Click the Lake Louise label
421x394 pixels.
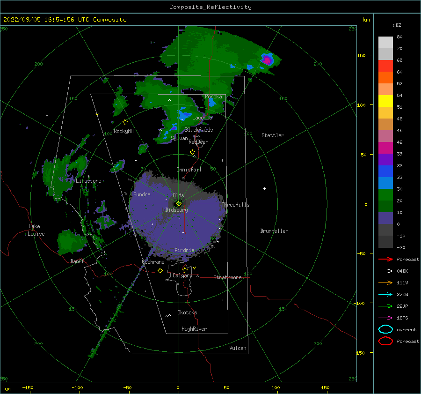click(x=36, y=230)
